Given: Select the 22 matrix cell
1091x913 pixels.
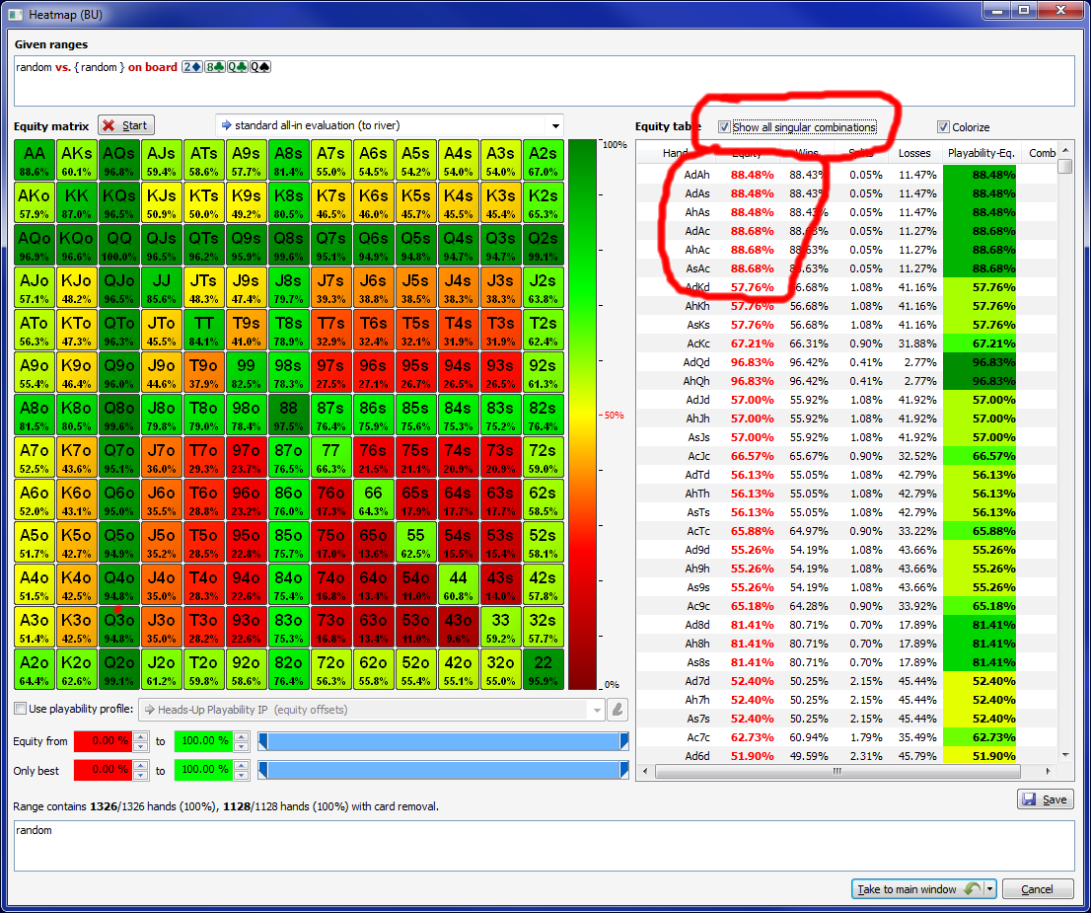Looking at the screenshot, I should pos(543,670).
